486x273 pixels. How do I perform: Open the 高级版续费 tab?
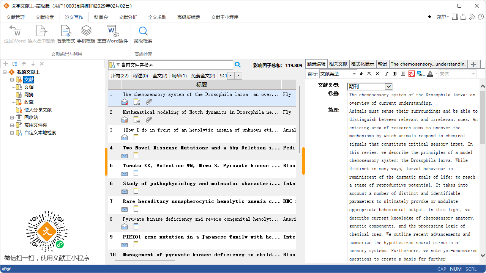pyautogui.click(x=189, y=17)
